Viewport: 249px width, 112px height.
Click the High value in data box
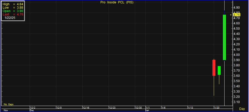click(20, 4)
